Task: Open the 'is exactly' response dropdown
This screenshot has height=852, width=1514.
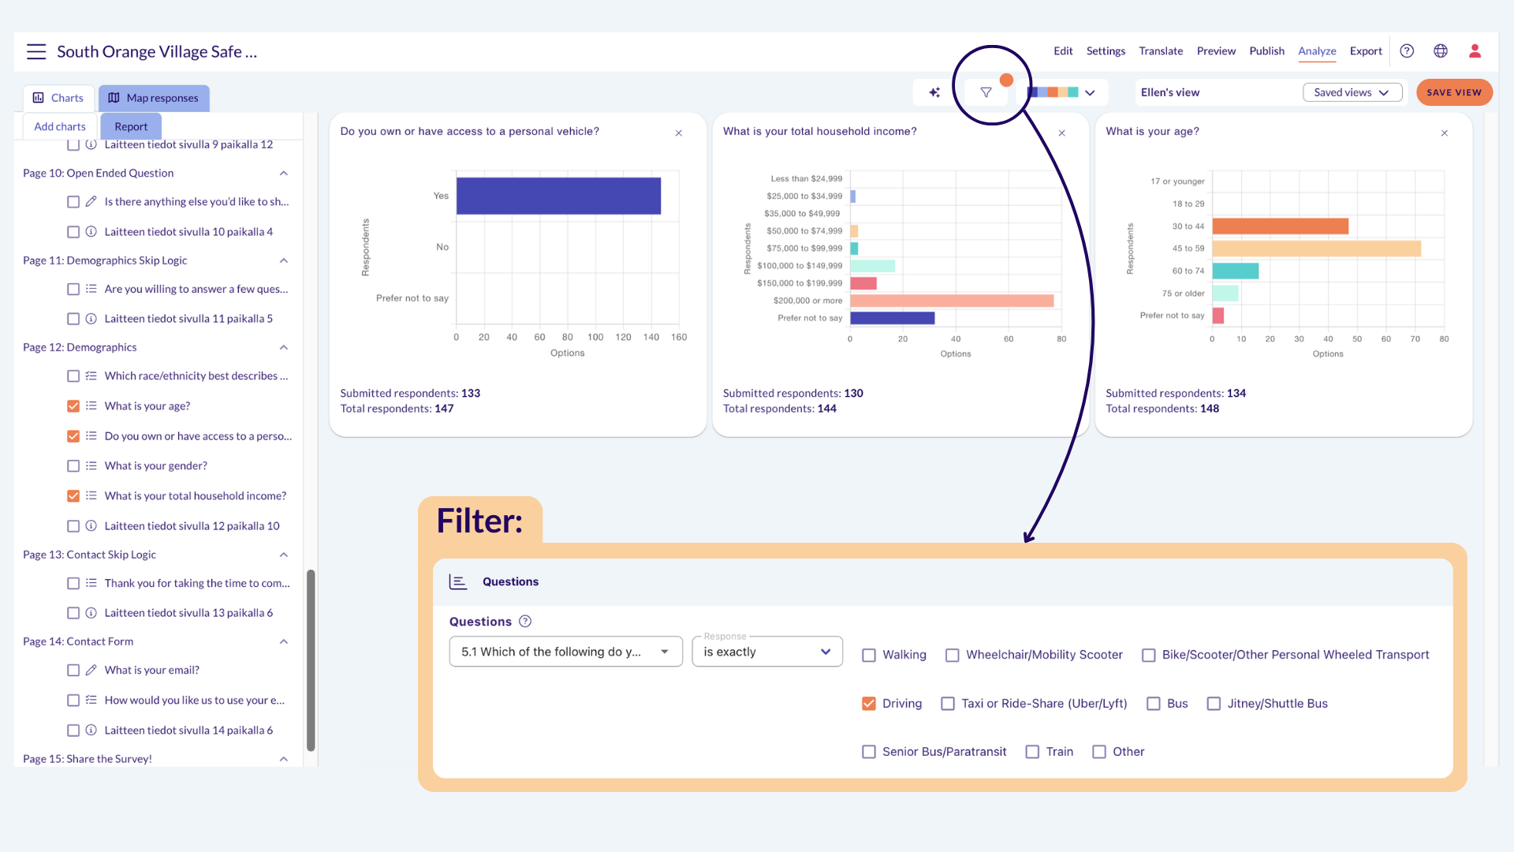Action: [767, 652]
